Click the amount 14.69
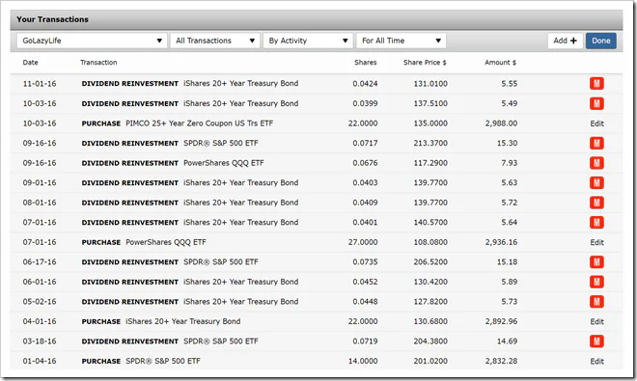Viewport: 637px width, 381px height. (507, 341)
